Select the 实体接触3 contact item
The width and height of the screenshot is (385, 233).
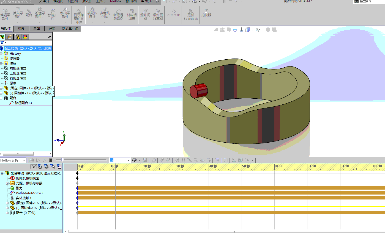tap(23, 198)
